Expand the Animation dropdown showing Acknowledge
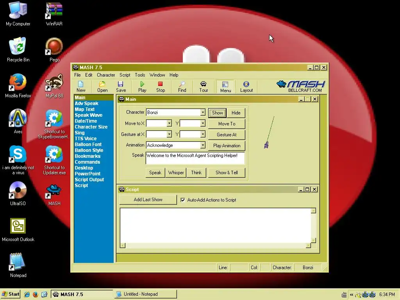Screen dimensions: 400x300 click(203, 145)
